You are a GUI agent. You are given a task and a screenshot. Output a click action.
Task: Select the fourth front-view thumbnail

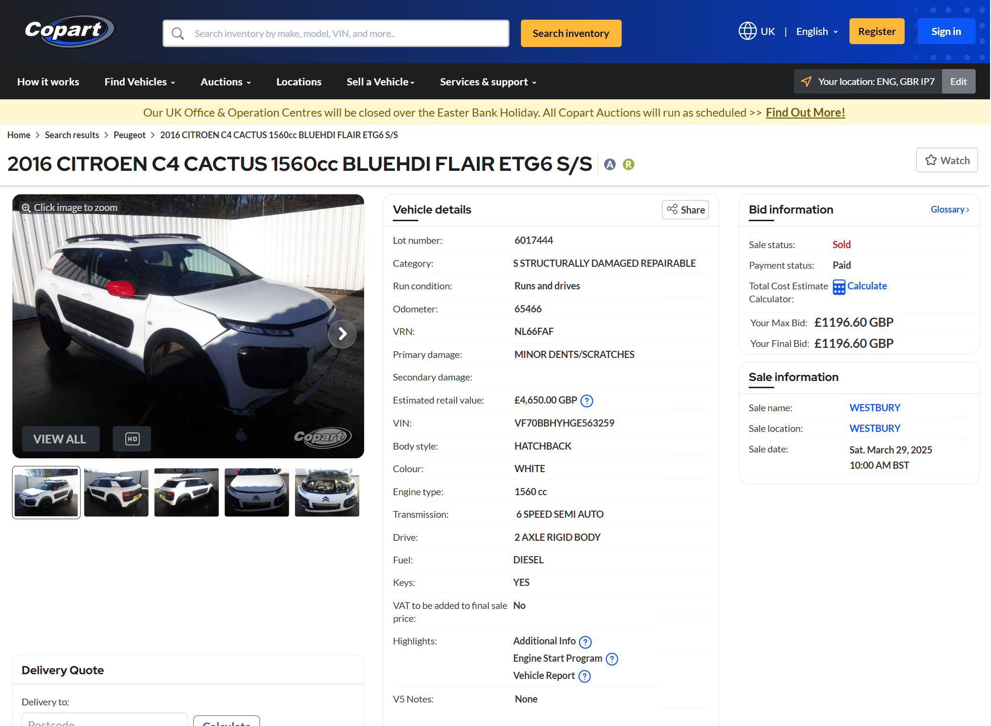pyautogui.click(x=257, y=492)
